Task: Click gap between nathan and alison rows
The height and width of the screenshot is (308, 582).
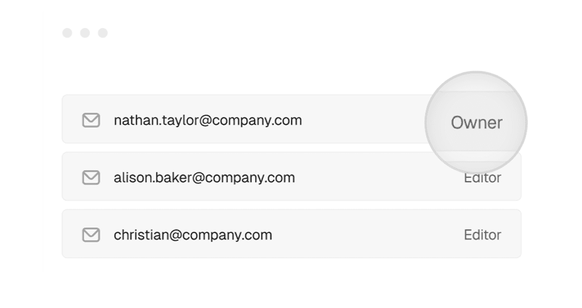Action: (241, 148)
